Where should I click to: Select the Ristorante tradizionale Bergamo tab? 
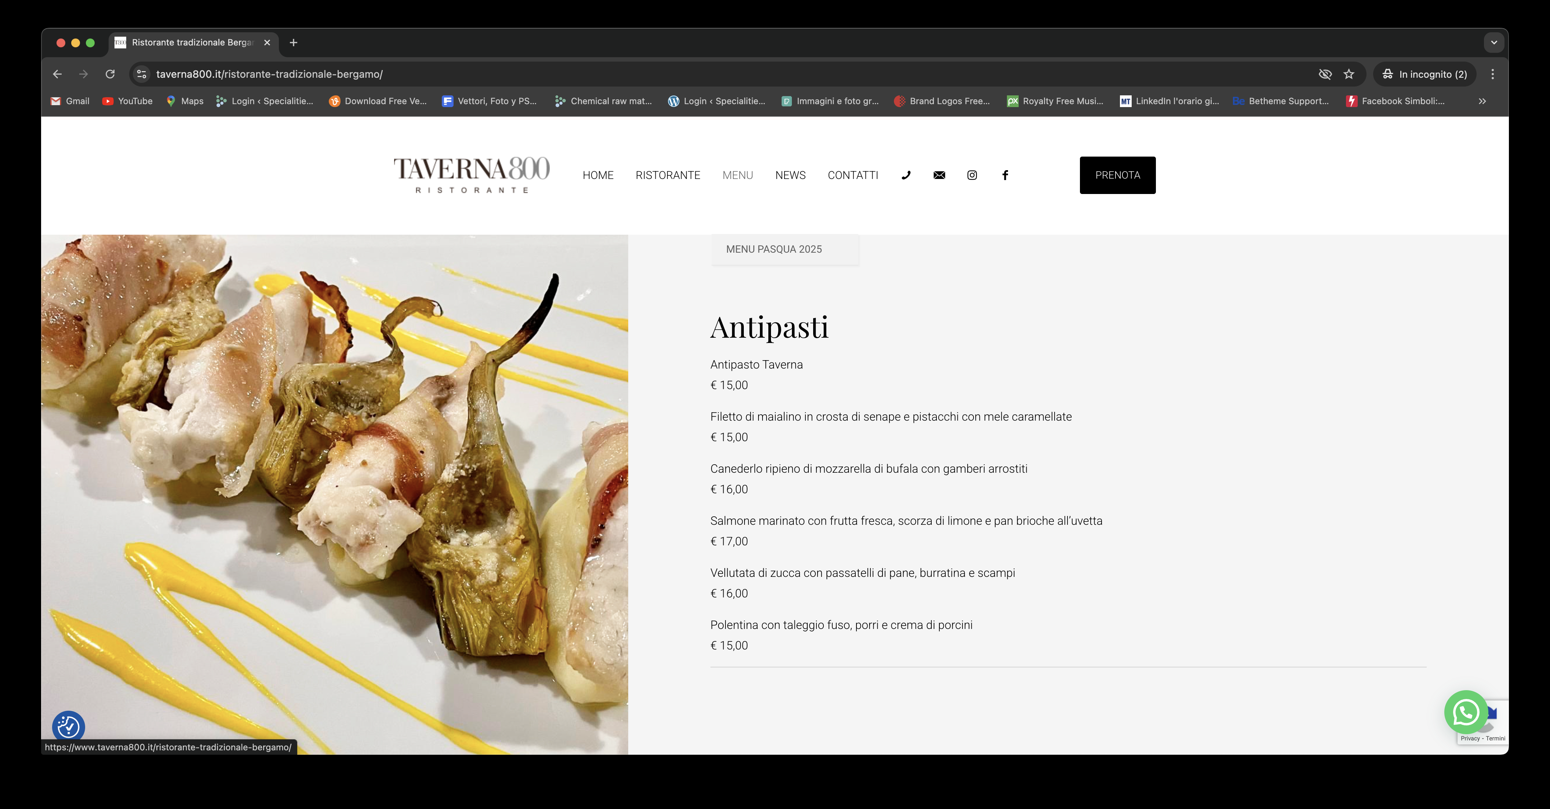click(193, 42)
